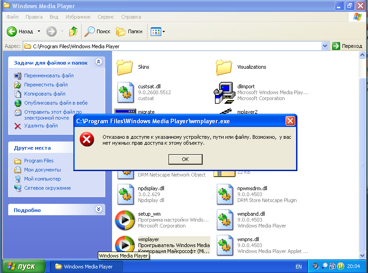Image resolution: width=368 pixels, height=273 pixels.
Task: Open the Справка menu
Action: pos(131,17)
